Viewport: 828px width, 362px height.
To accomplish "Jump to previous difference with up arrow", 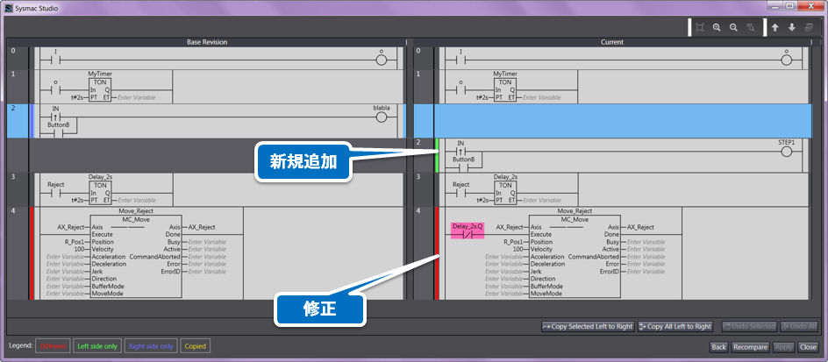I will (x=774, y=27).
